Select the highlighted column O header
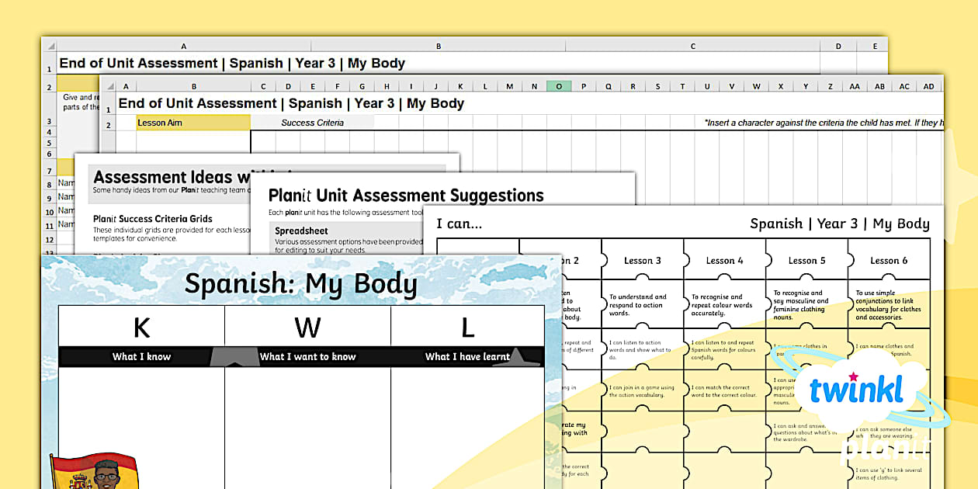This screenshot has height=489, width=978. [x=559, y=86]
